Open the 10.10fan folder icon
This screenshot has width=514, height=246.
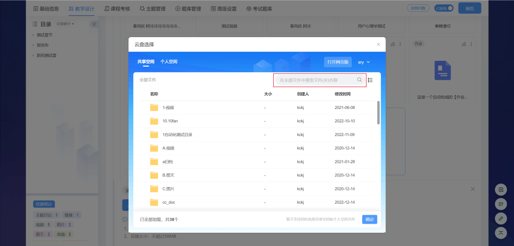coord(154,121)
